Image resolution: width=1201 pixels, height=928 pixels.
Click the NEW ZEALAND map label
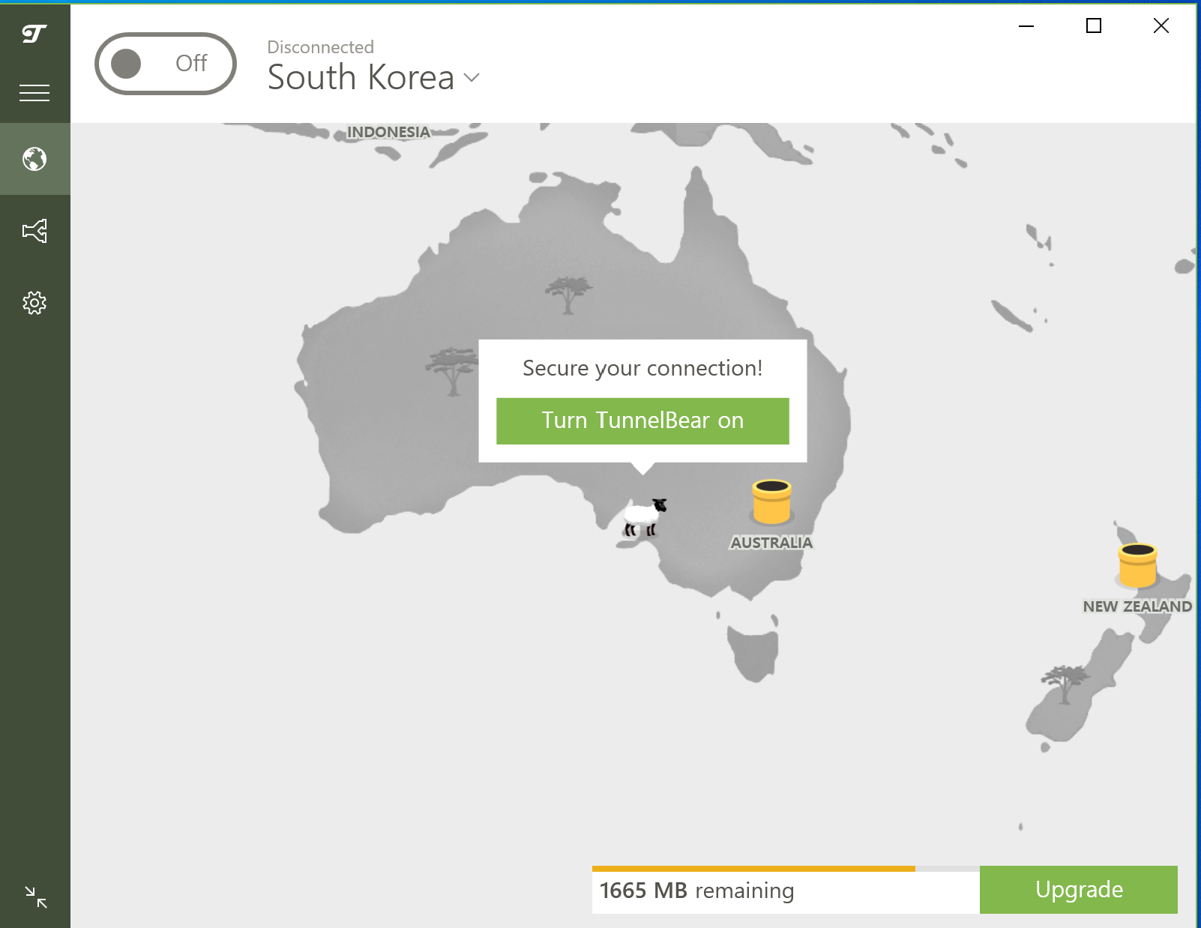(1137, 606)
